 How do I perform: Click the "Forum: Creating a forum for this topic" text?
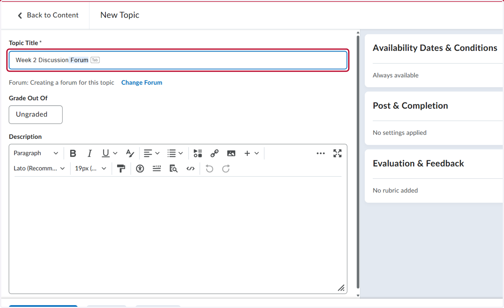pyautogui.click(x=61, y=83)
